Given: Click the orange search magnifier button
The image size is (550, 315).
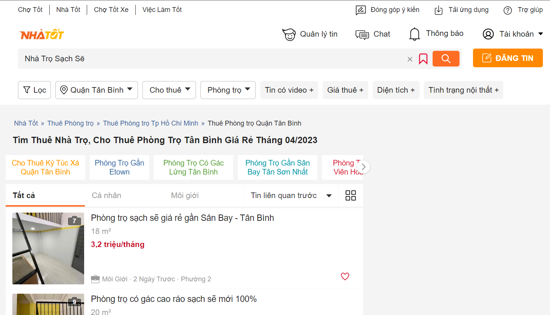Looking at the screenshot, I should pos(446,59).
